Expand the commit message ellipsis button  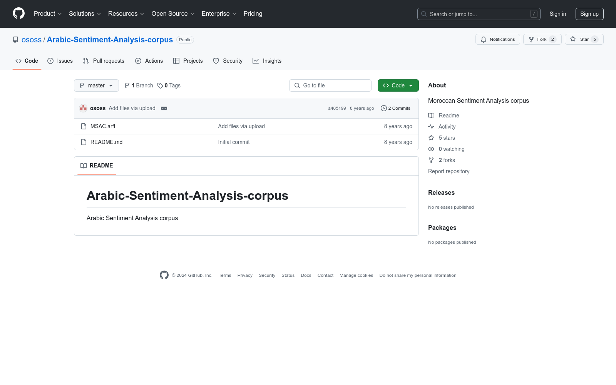click(164, 108)
